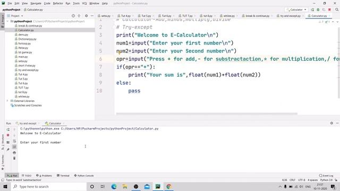Locate current file in Project tree
This screenshot has height=191, width=340.
coord(73,16)
